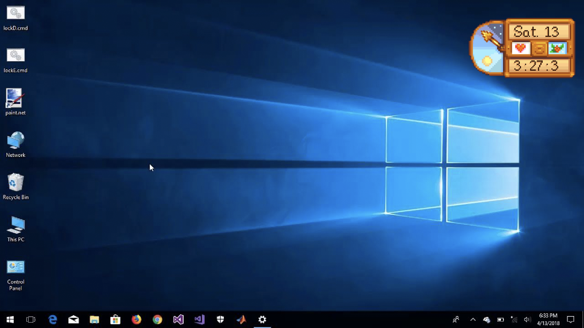
Task: Click the 'Sat. 13' date on widget
Action: (x=537, y=32)
